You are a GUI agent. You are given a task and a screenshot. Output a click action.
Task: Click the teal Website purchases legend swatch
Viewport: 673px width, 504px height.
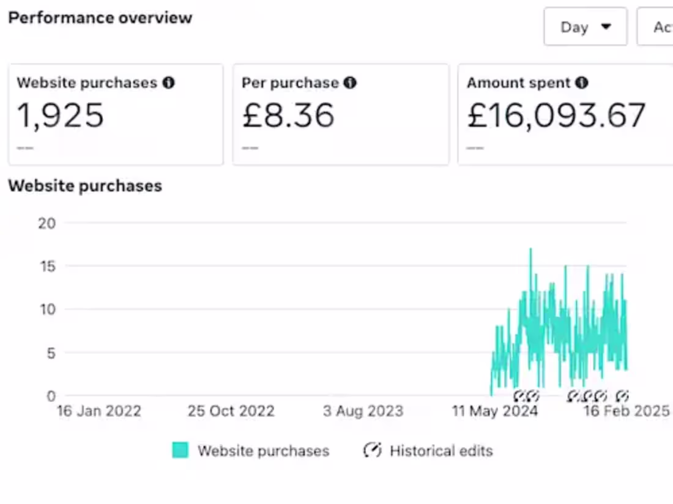tap(180, 450)
